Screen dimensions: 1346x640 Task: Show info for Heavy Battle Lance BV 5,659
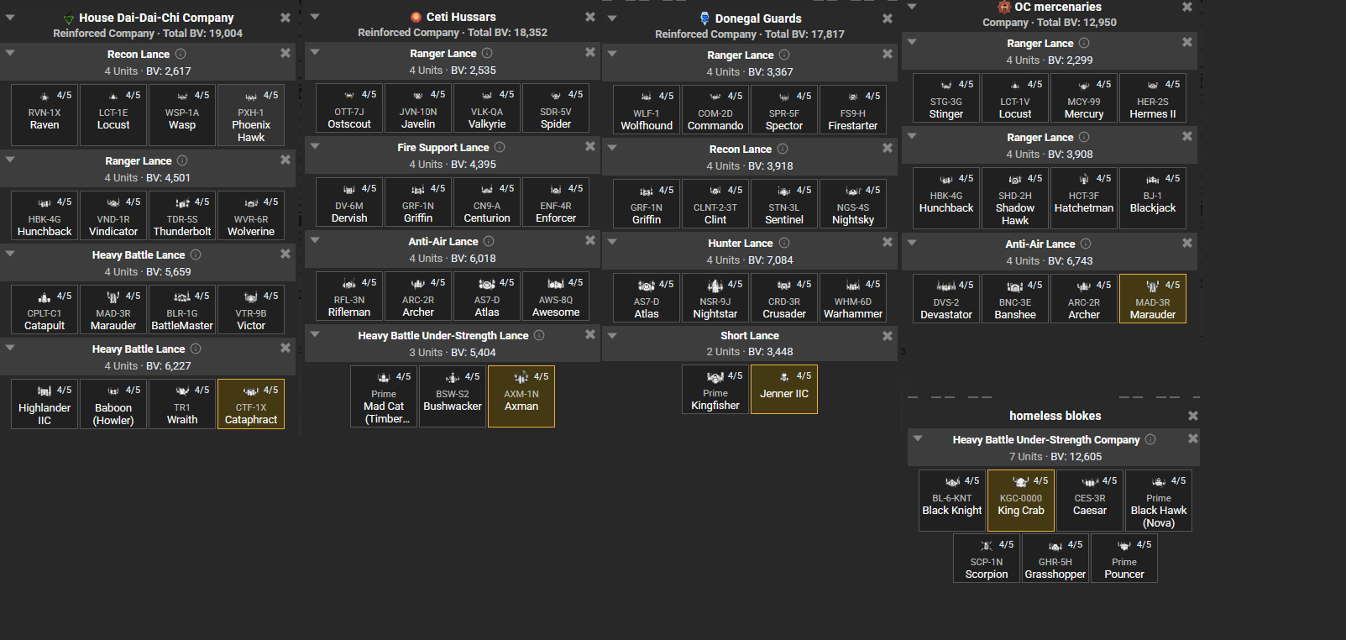pyautogui.click(x=196, y=254)
